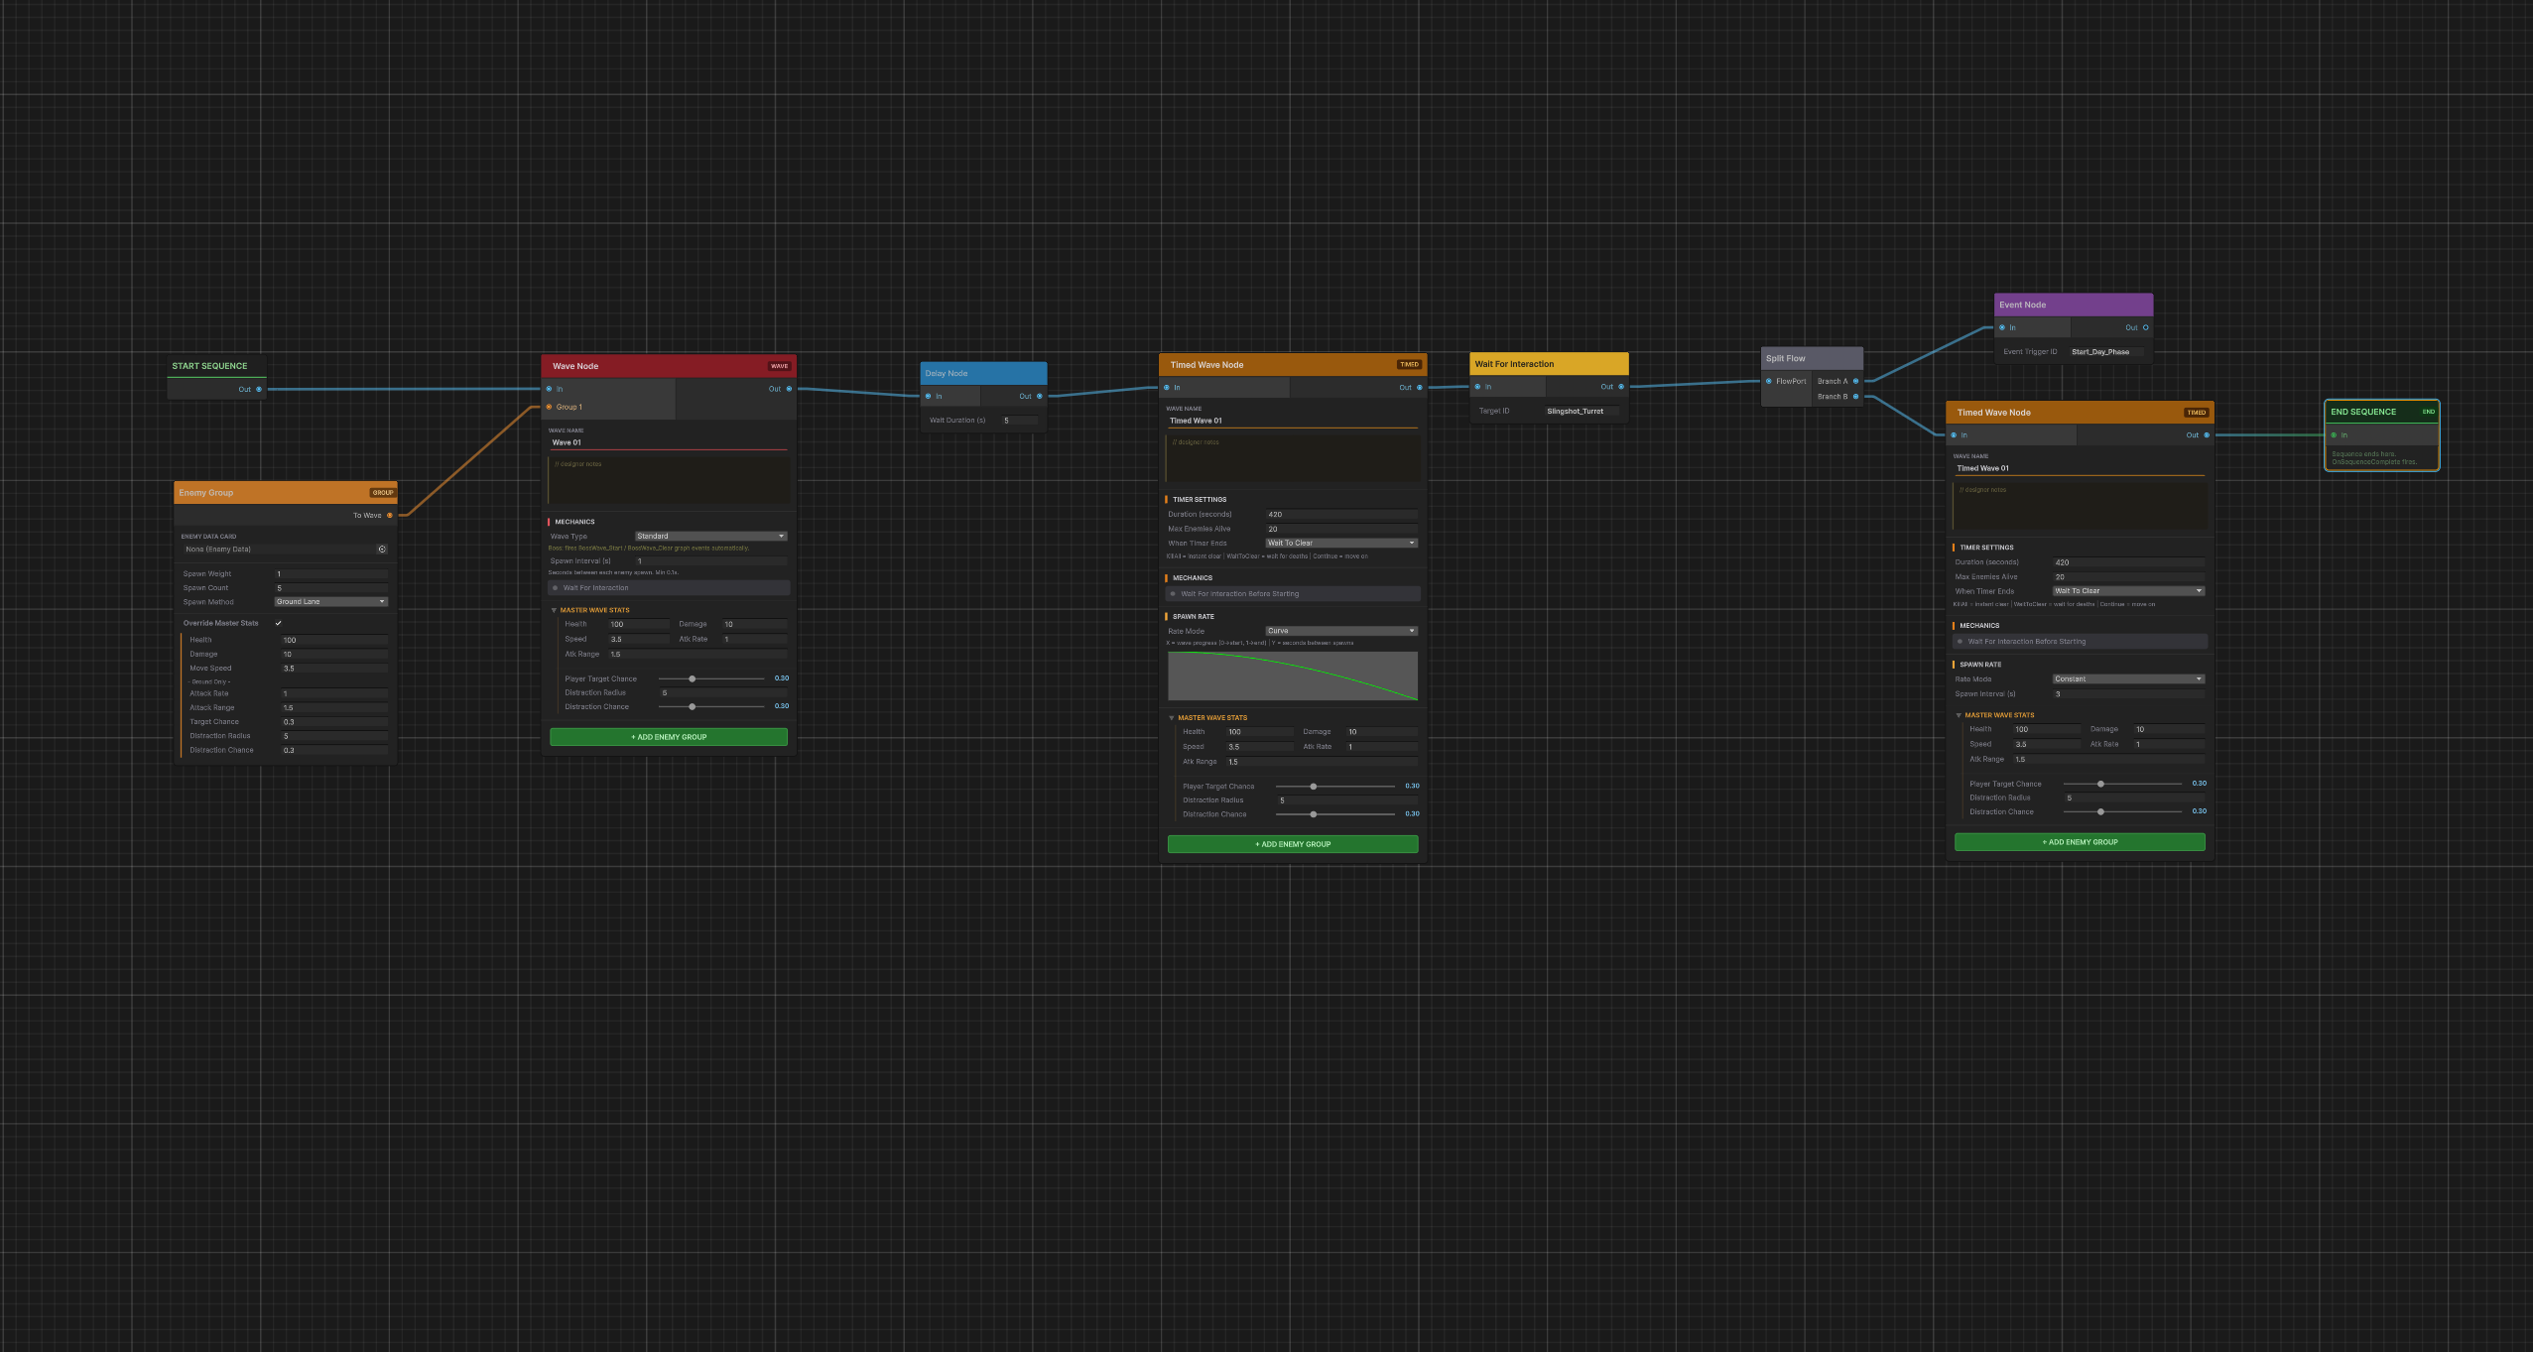Click TIMED badge on Curve-mode Timed Wave Node
Viewport: 2533px width, 1352px height.
tap(1410, 364)
